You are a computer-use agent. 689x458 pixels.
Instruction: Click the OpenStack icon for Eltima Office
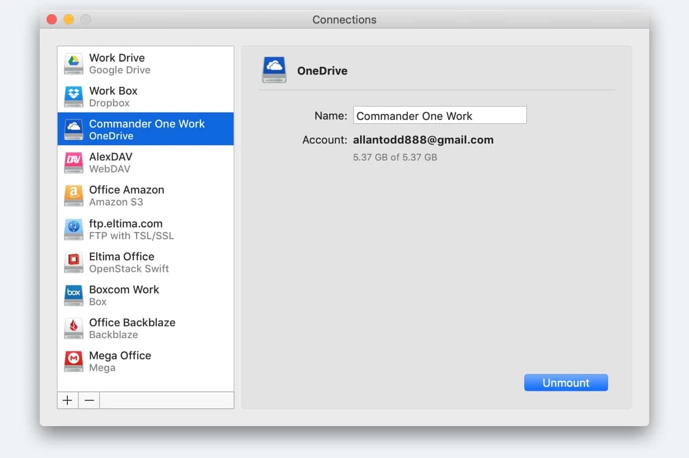pos(74,262)
